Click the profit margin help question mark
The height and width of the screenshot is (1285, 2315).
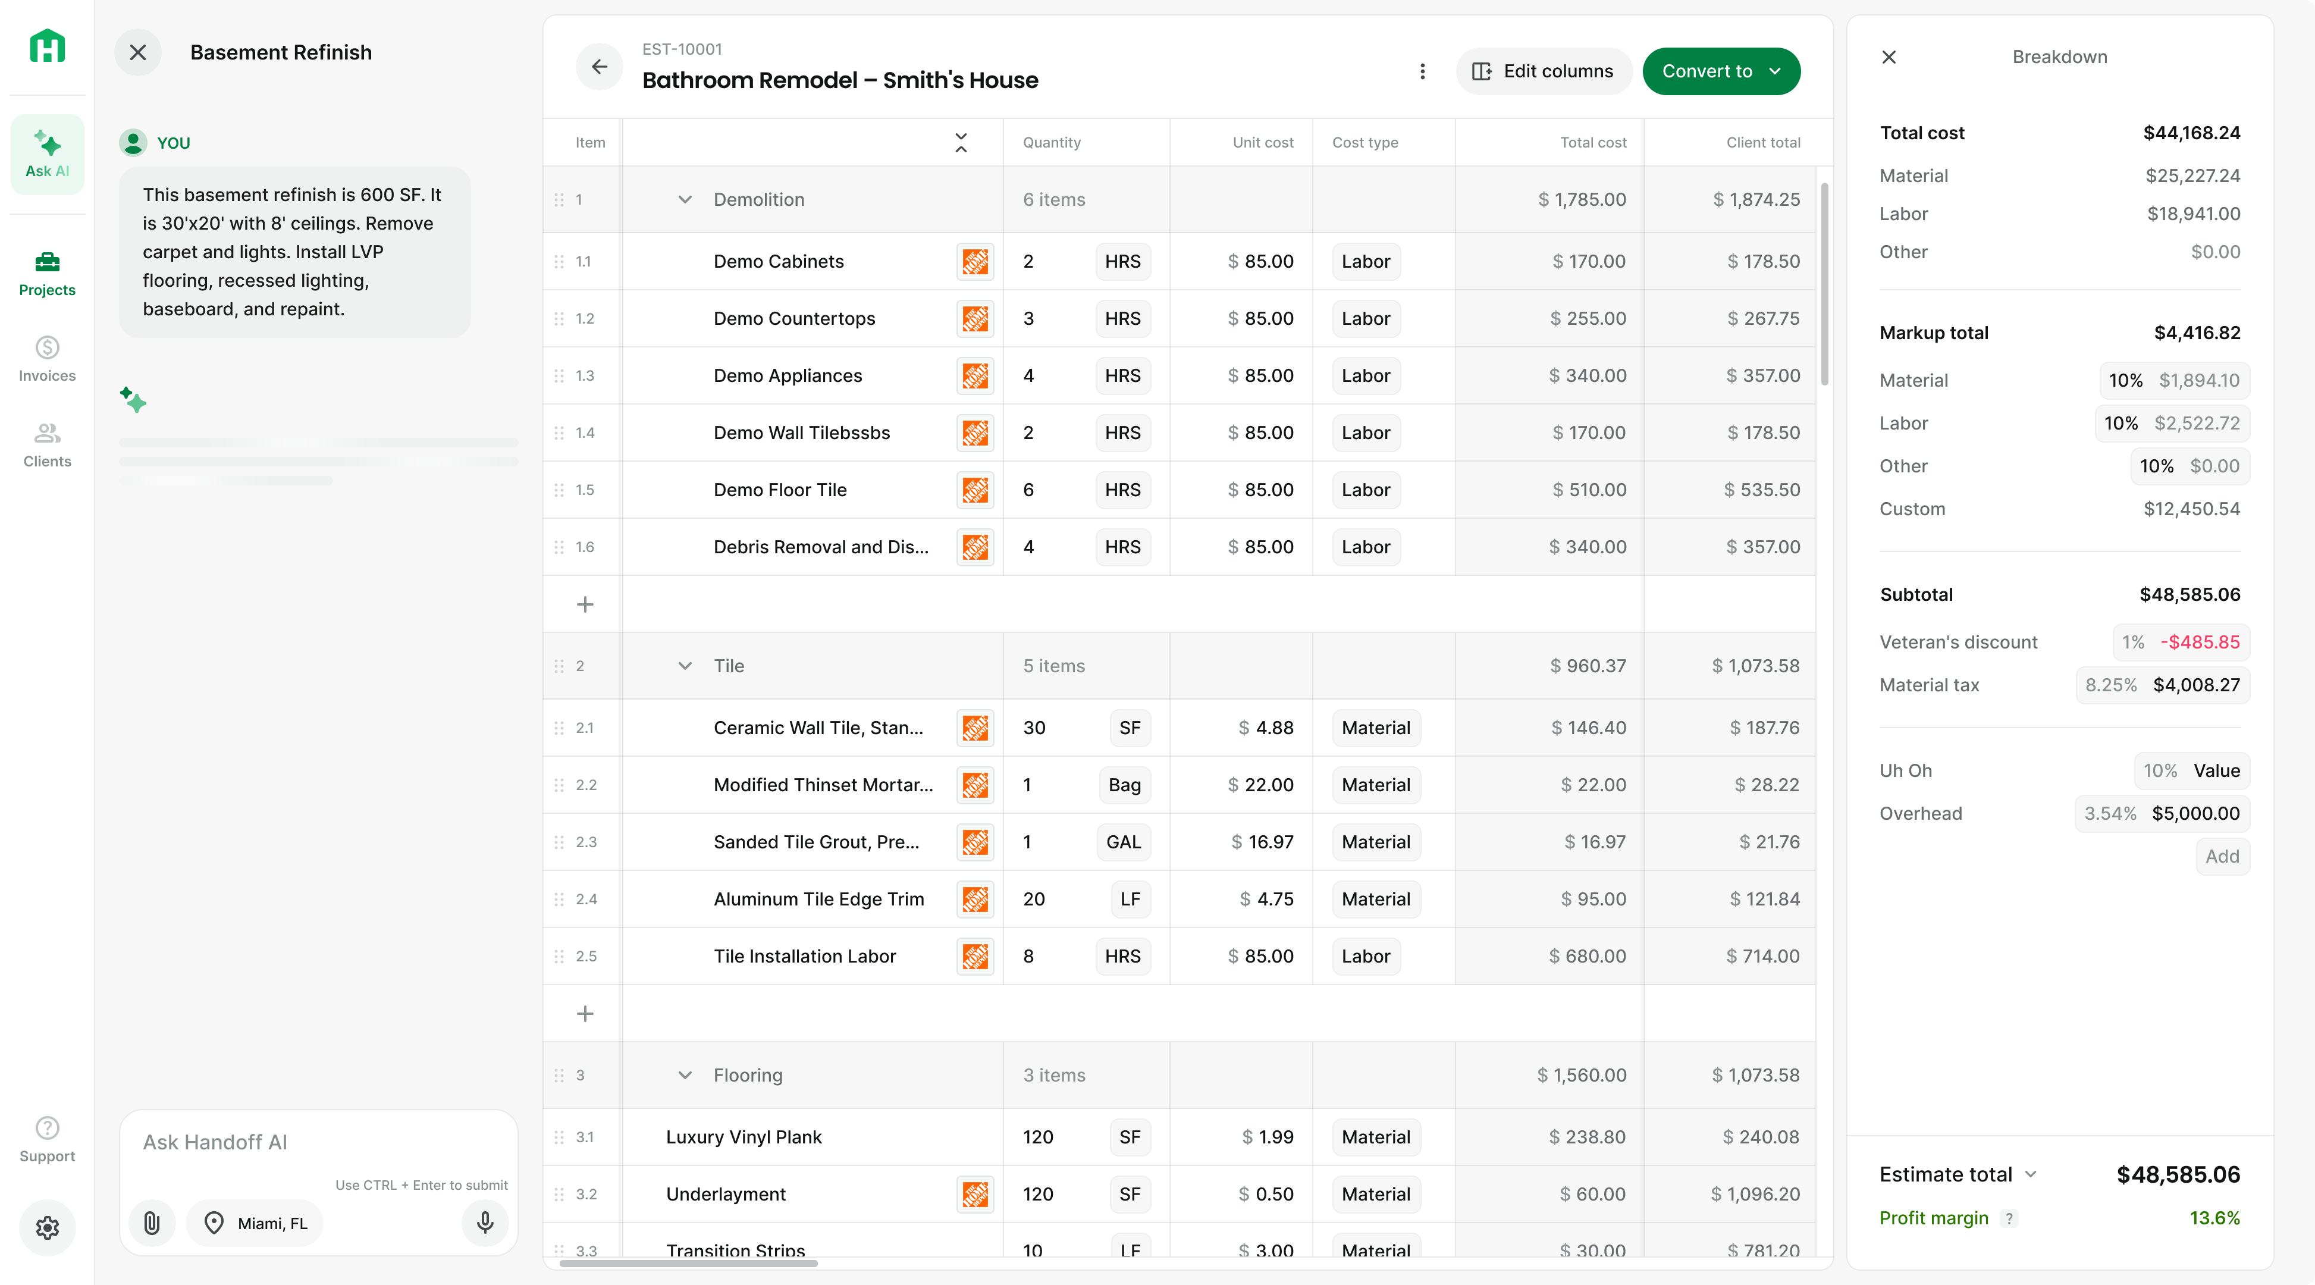tap(2009, 1218)
